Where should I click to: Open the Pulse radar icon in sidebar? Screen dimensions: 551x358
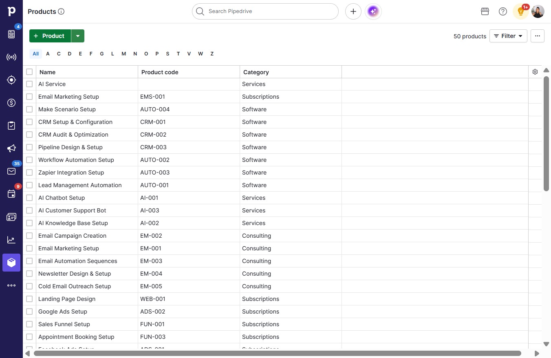pyautogui.click(x=11, y=57)
